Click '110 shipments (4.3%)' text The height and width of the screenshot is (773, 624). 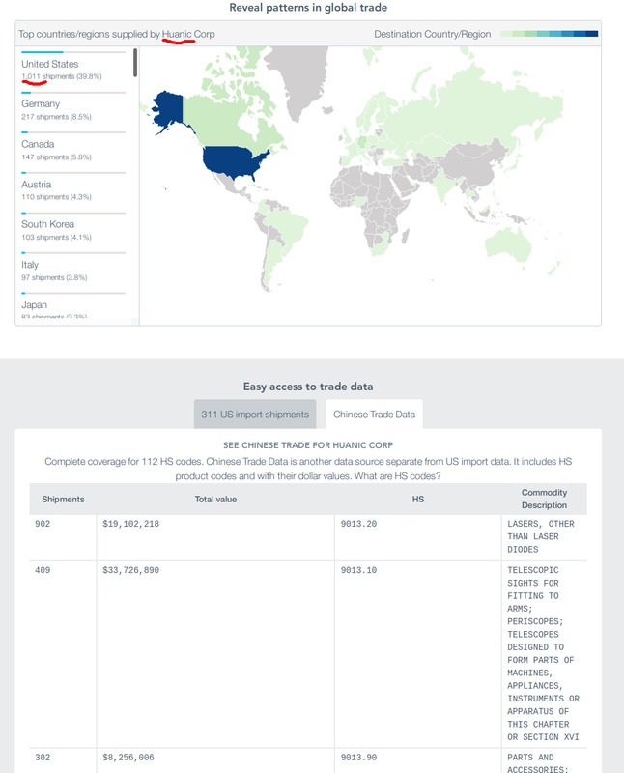click(x=56, y=197)
